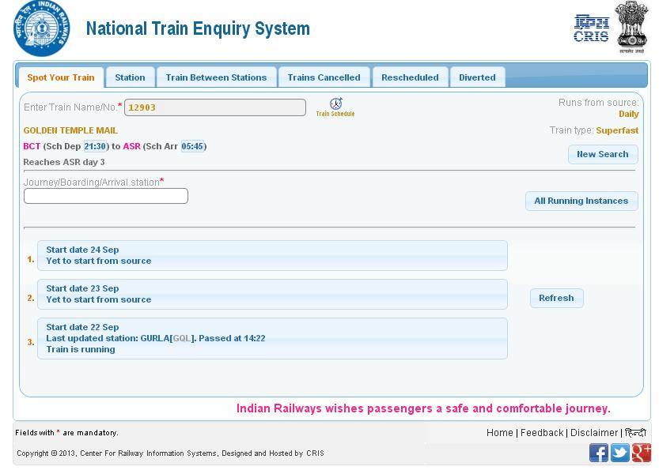Click the National Train Enquiry System title
This screenshot has height=474, width=659.
[198, 29]
